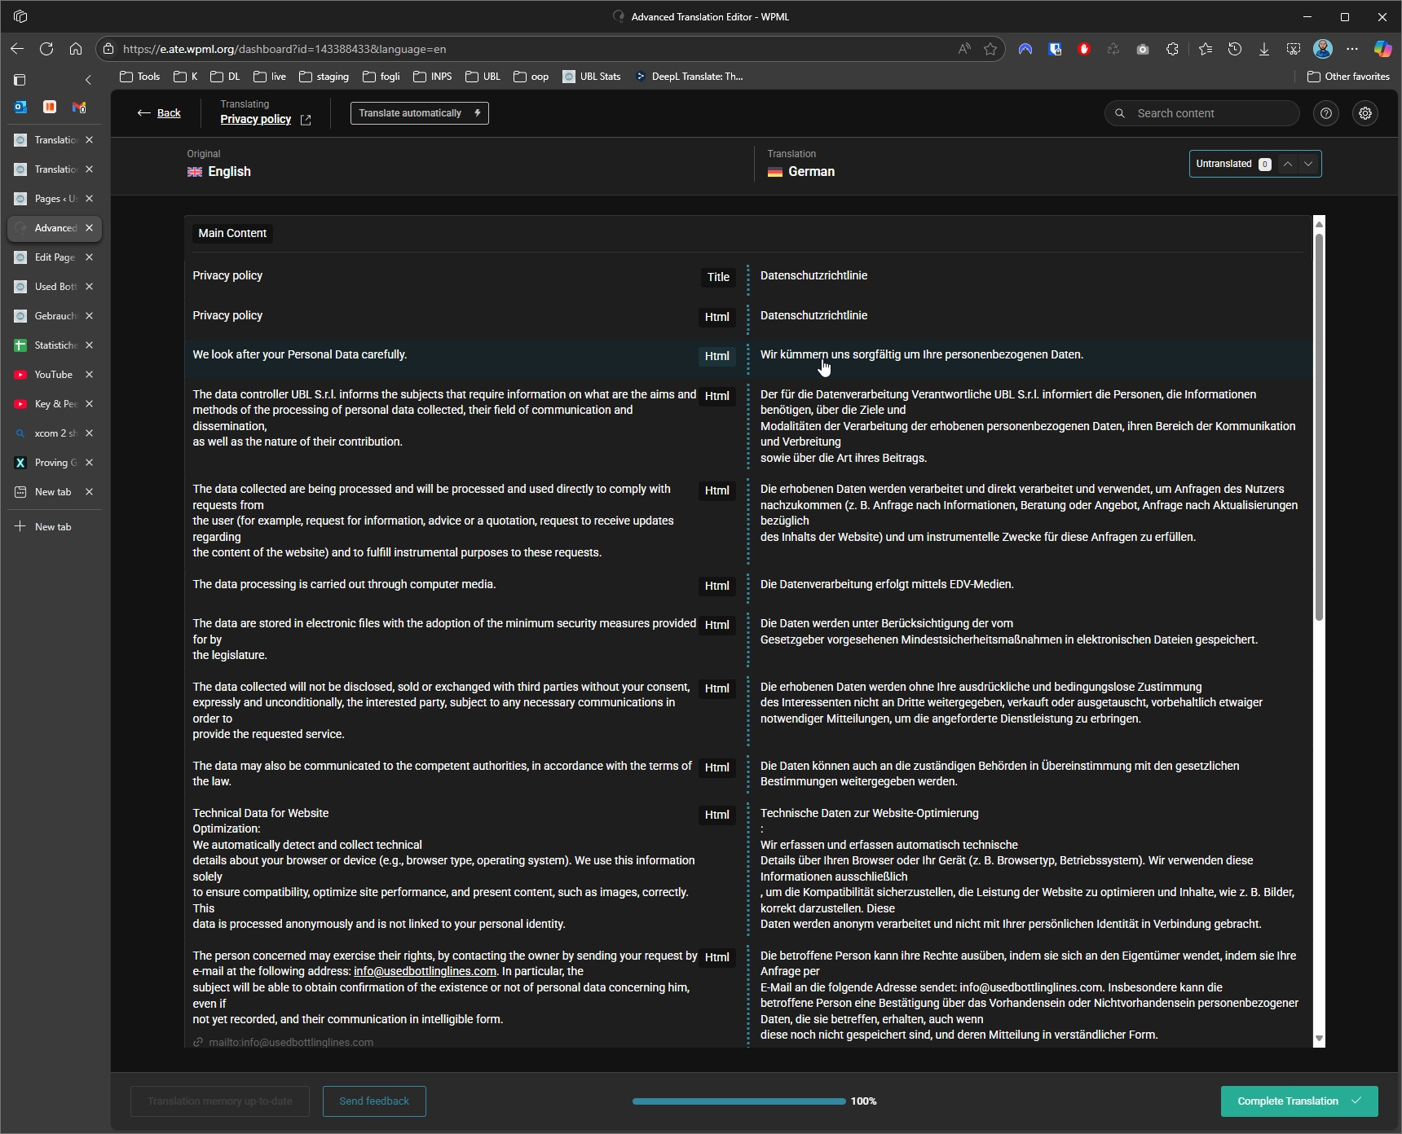Select the Datenschutzrichtlinie Title translation
The image size is (1402, 1134).
(x=813, y=275)
